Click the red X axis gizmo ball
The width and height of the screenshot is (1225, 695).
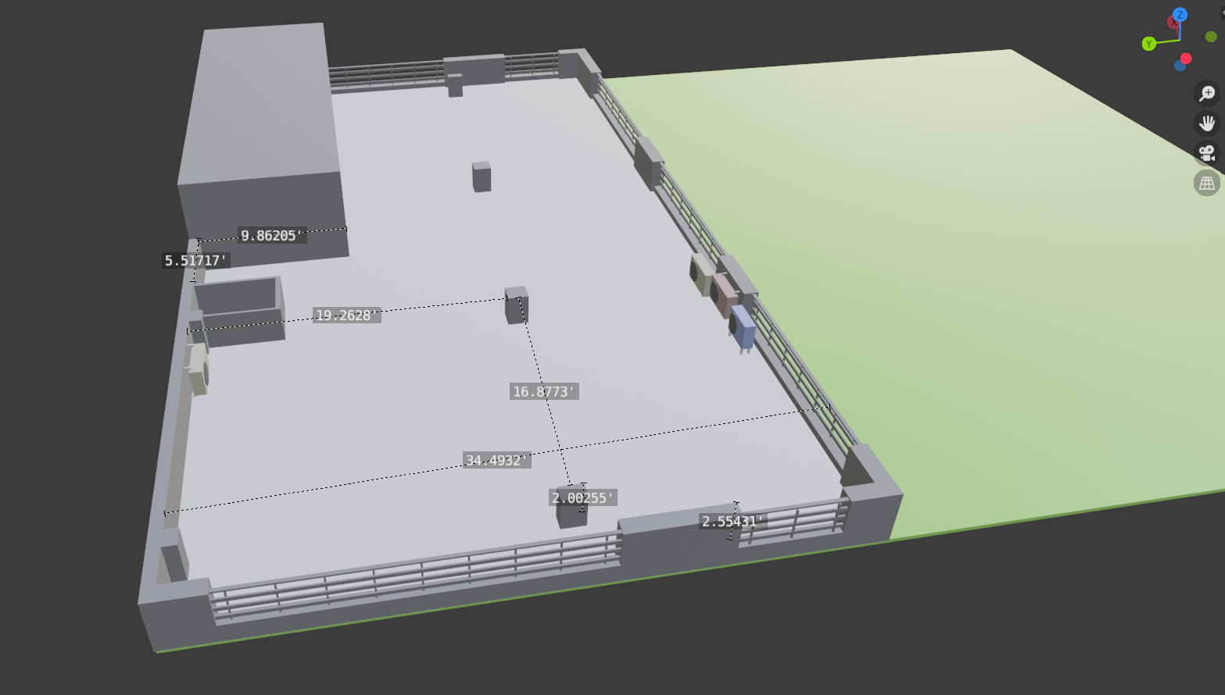pyautogui.click(x=1173, y=22)
